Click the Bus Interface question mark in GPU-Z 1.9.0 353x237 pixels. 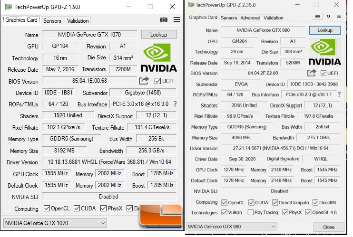click(175, 104)
